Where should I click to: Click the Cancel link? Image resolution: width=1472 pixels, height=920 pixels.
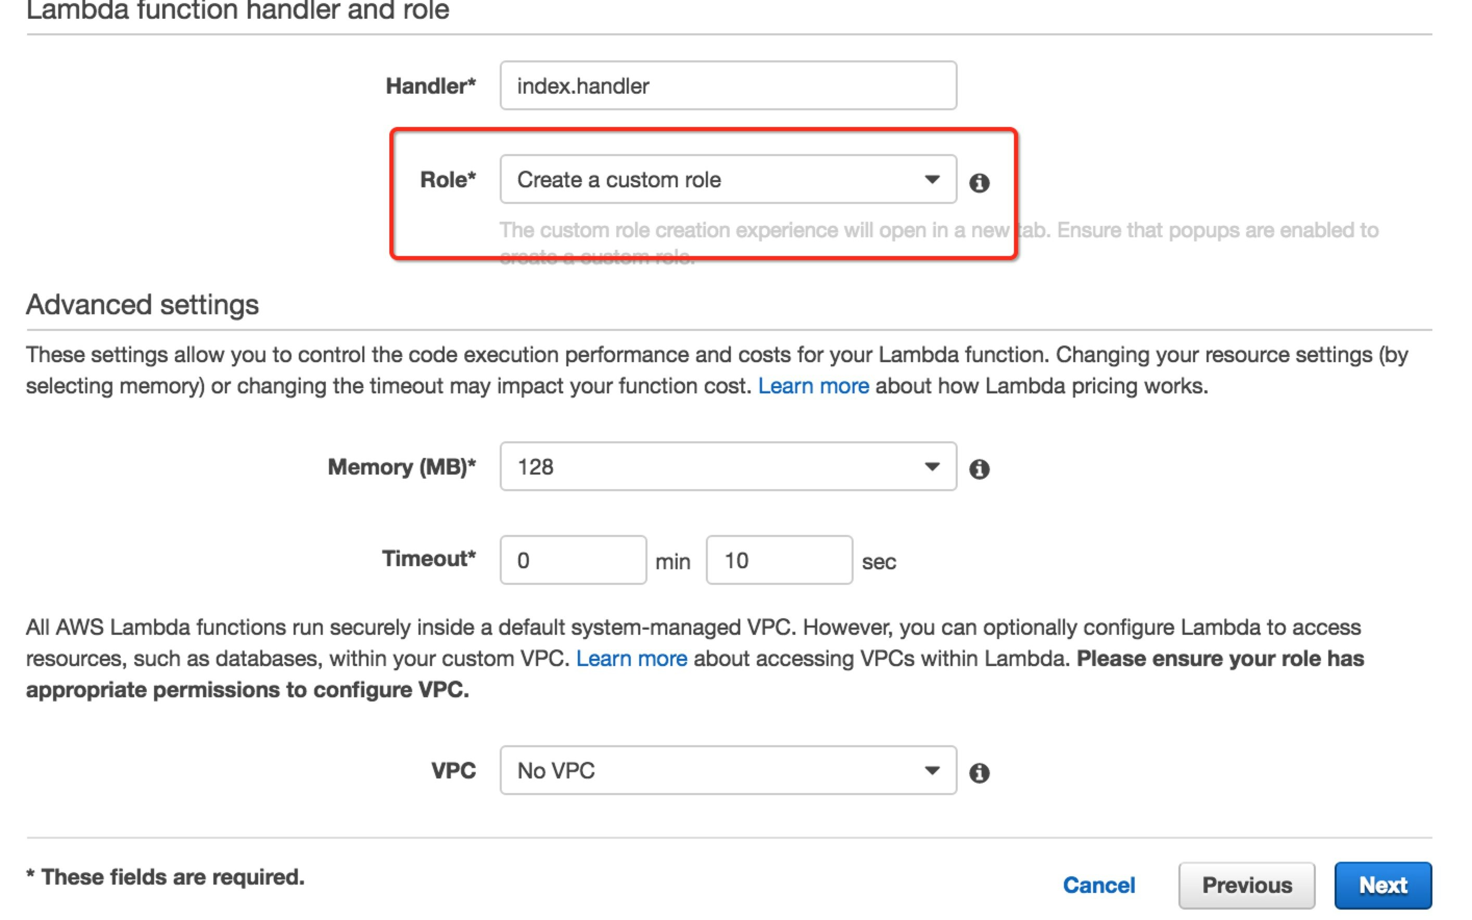coord(1098,885)
